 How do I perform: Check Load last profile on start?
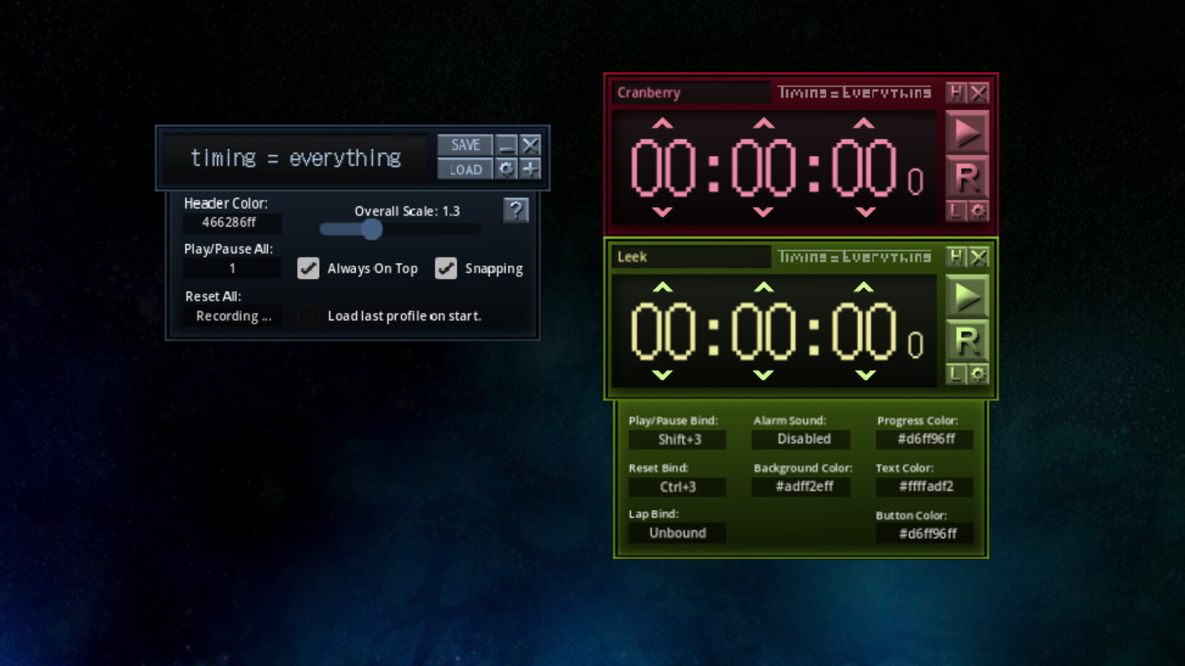(308, 316)
